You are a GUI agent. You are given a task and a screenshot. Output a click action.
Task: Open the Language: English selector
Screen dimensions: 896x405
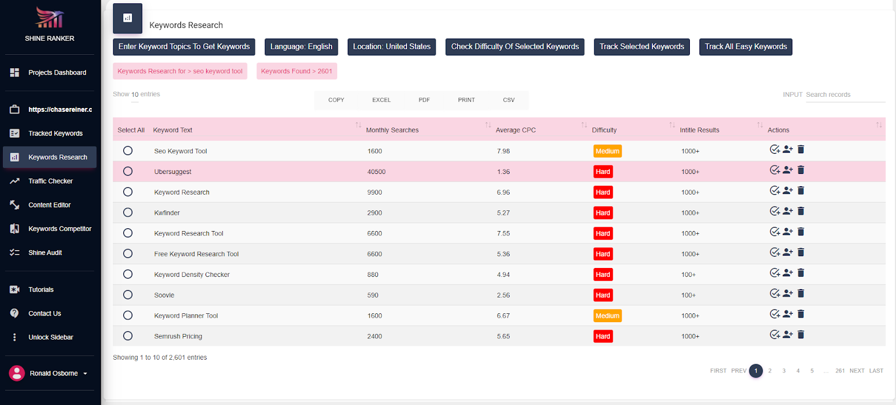click(301, 47)
